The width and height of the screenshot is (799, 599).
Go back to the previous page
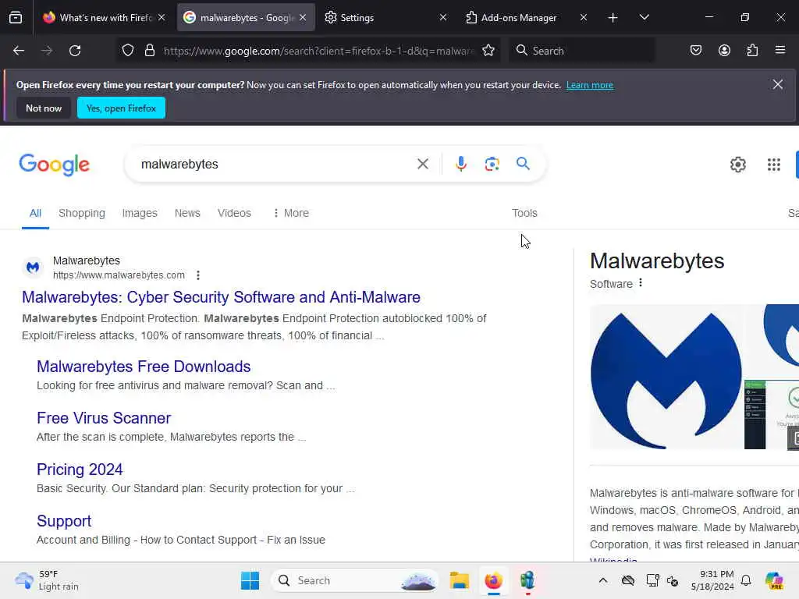pos(19,51)
